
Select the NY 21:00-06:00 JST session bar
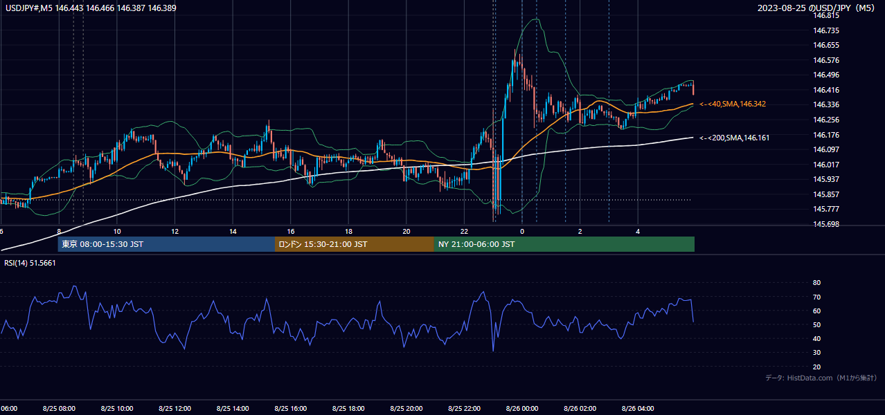564,244
